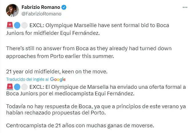
Task: Click the "Traducido del inglés al" label
Action: (27, 79)
